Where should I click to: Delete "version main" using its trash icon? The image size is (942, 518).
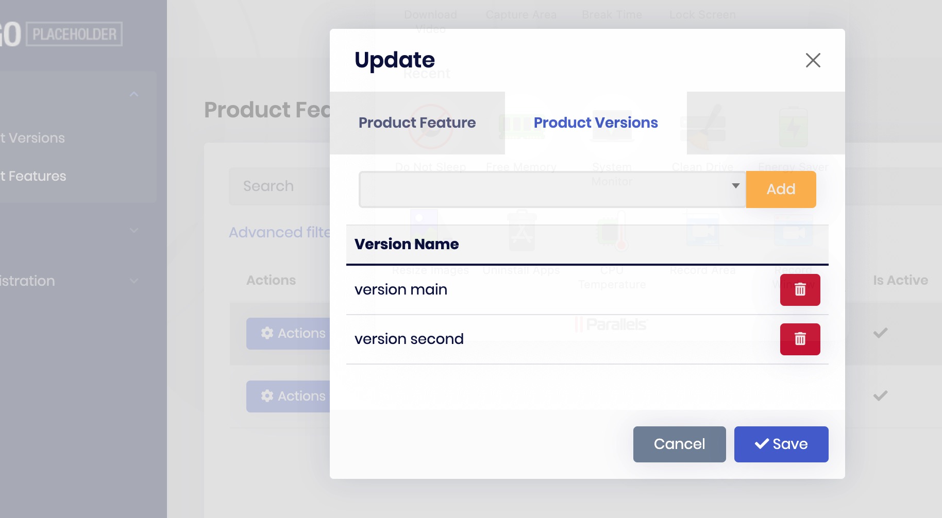pos(800,289)
